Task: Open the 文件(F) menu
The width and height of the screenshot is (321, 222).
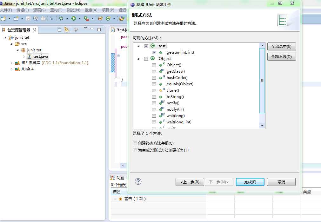Action: [6, 10]
